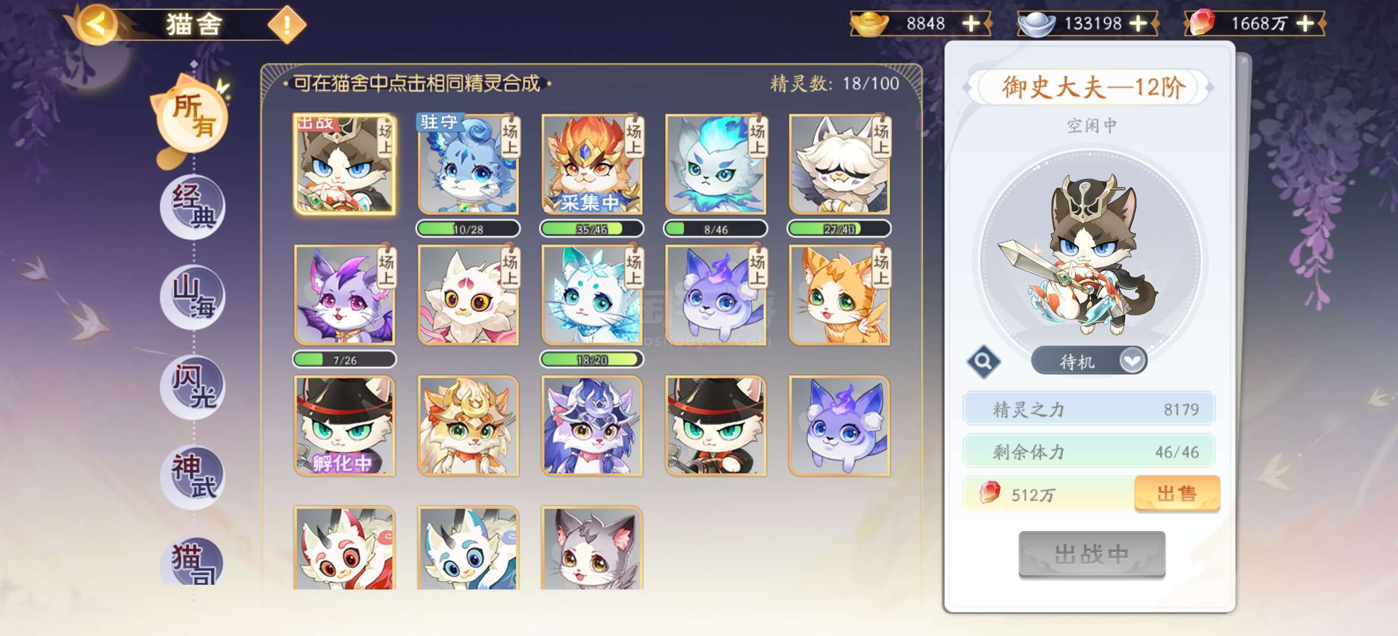Open the 神武 category tab
The image size is (1398, 636).
[x=193, y=477]
